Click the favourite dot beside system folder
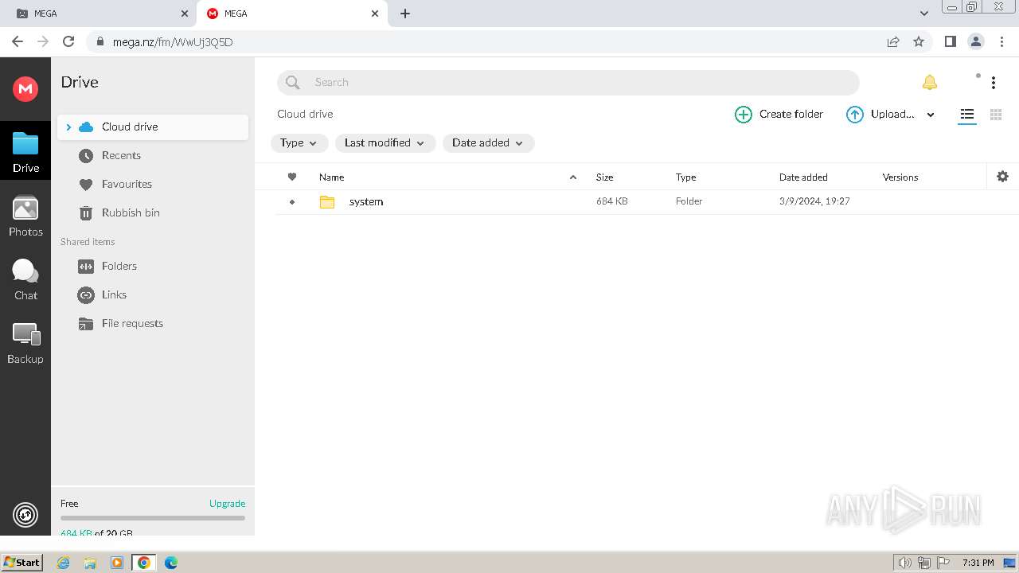The image size is (1019, 573). point(292,202)
